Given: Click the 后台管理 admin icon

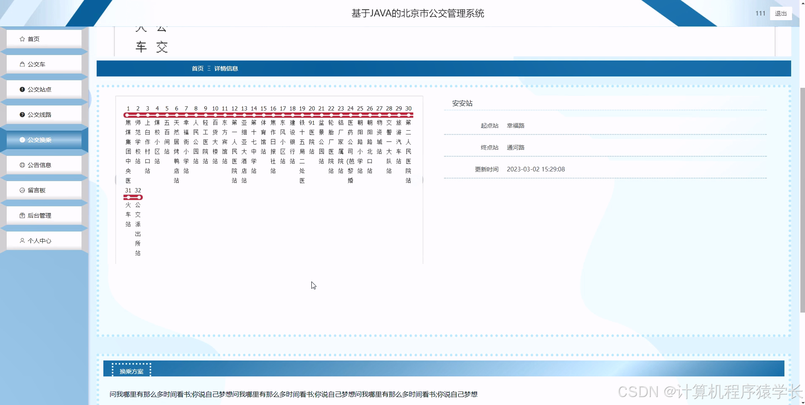Looking at the screenshot, I should [22, 215].
